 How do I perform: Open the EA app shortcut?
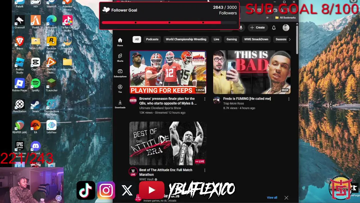35,127
